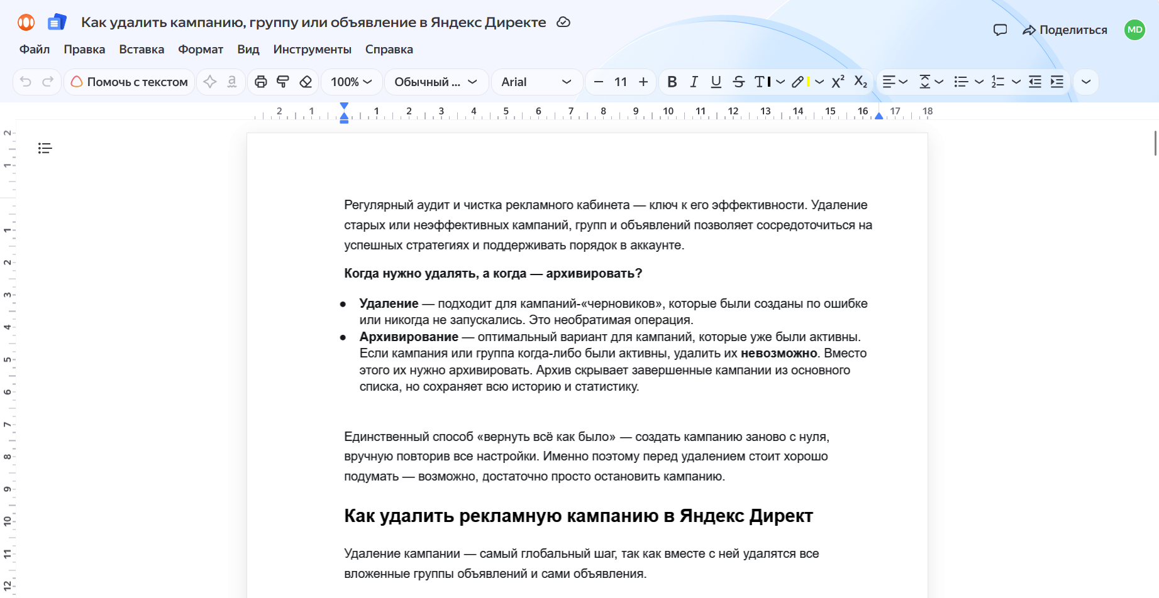Click the numbered list icon
The height and width of the screenshot is (598, 1159).
tap(998, 82)
